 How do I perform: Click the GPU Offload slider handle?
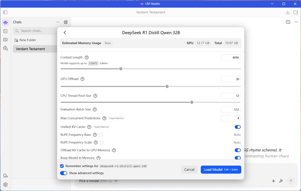point(167,86)
